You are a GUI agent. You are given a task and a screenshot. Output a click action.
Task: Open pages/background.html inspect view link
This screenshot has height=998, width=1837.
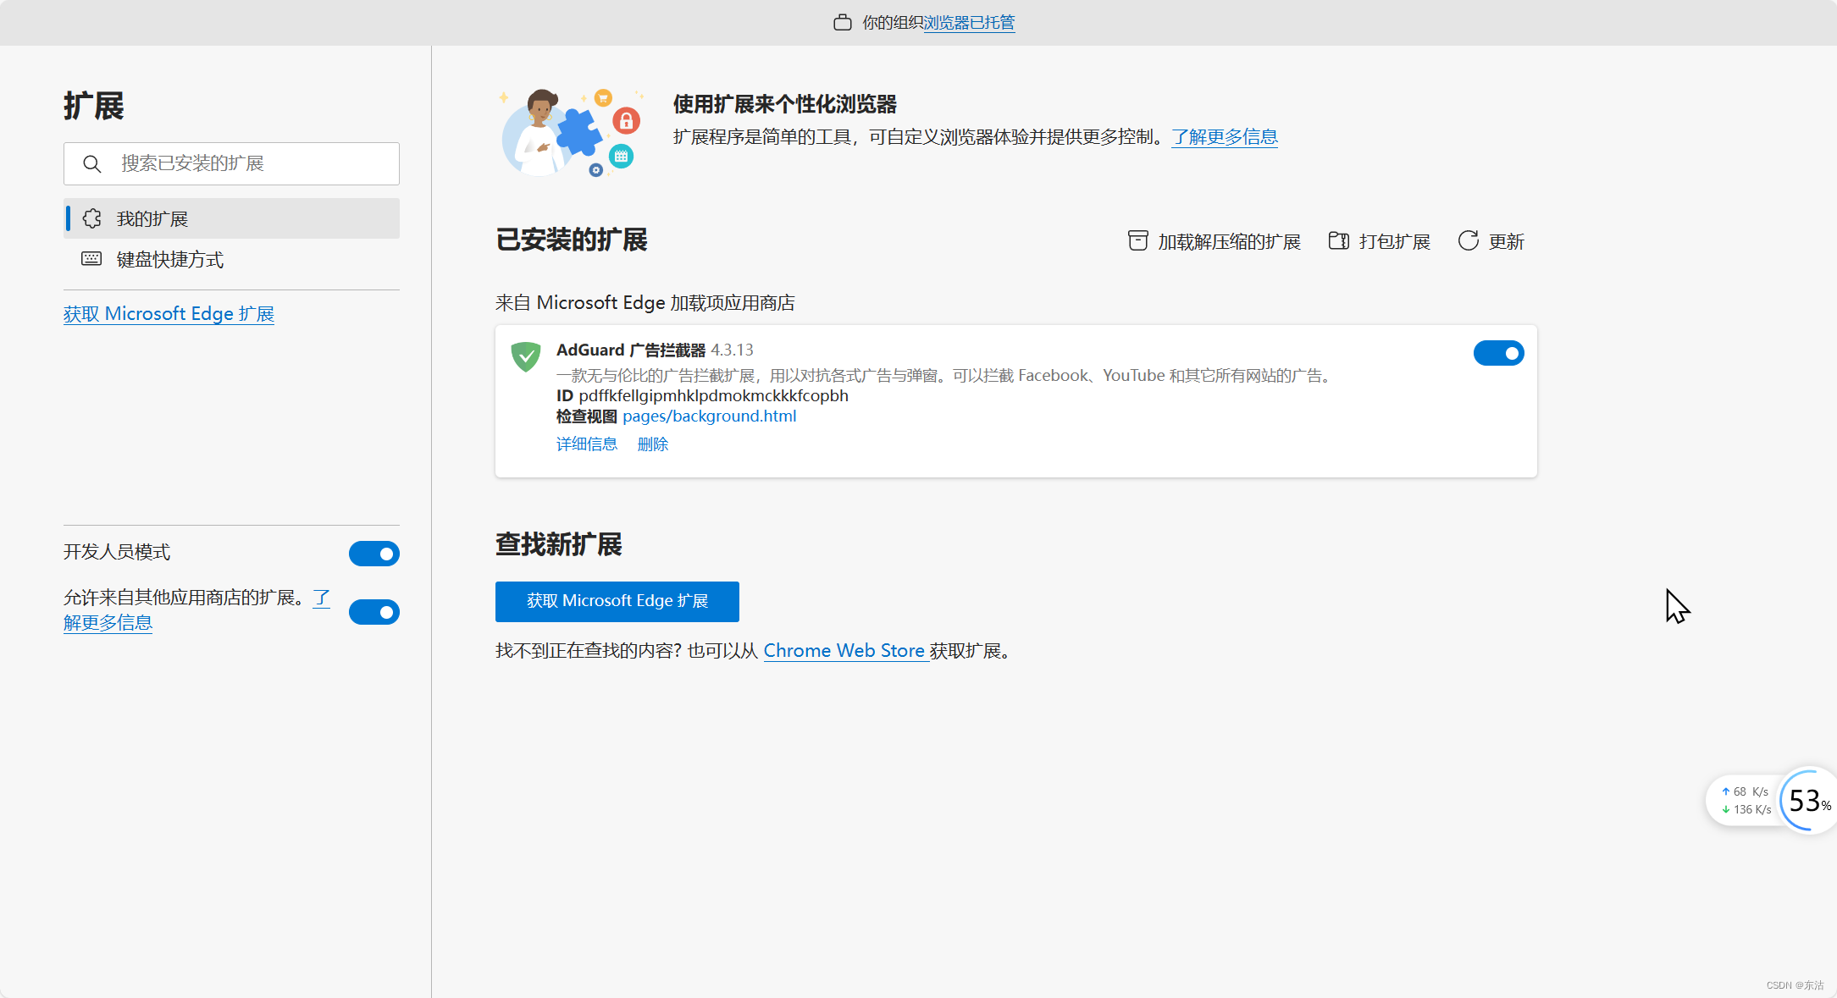click(709, 416)
